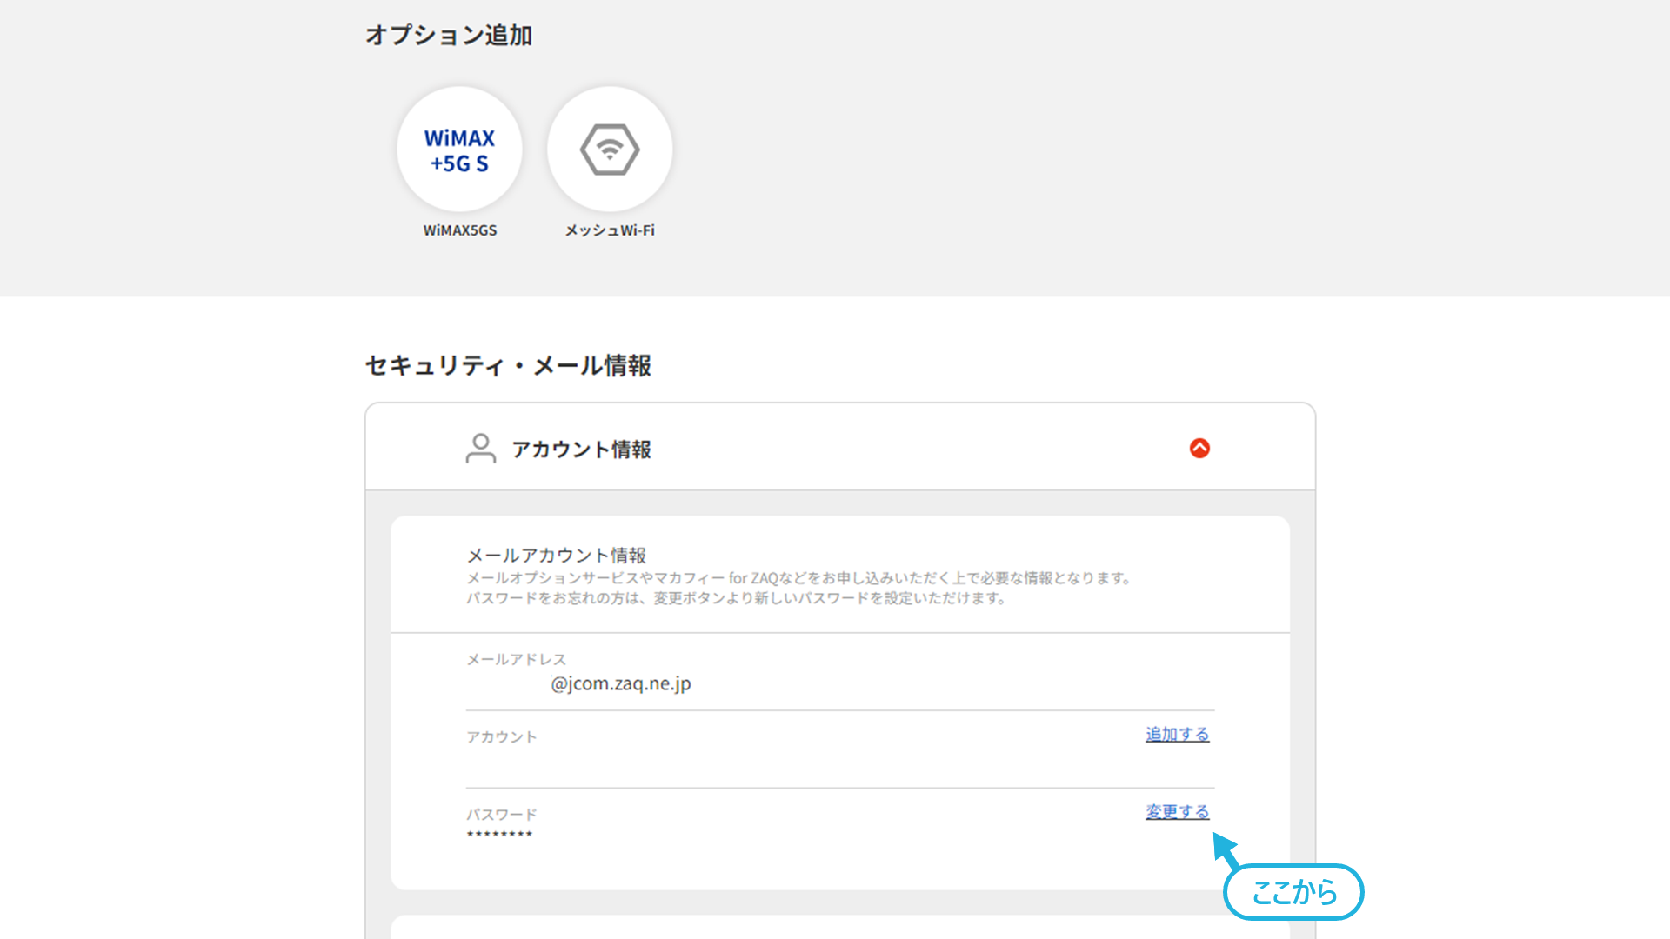Click the account person icon beside アカウント情報
Image resolution: width=1670 pixels, height=939 pixels.
[480, 449]
